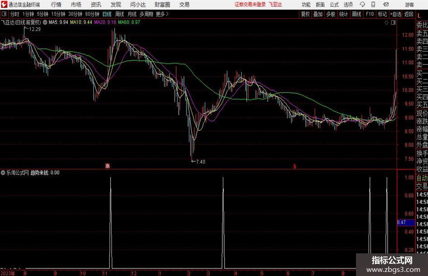Viewport: 428px width, 276px height.
Task: Switch to 5分钟 period
Action: click(x=43, y=14)
